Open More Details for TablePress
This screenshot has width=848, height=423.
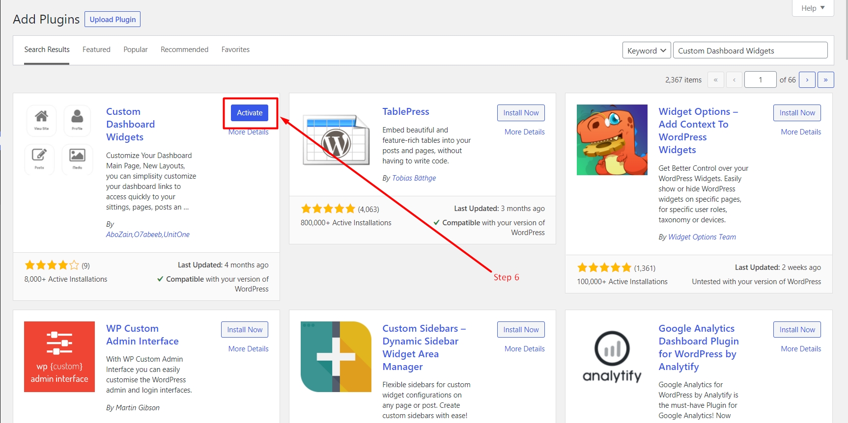525,132
